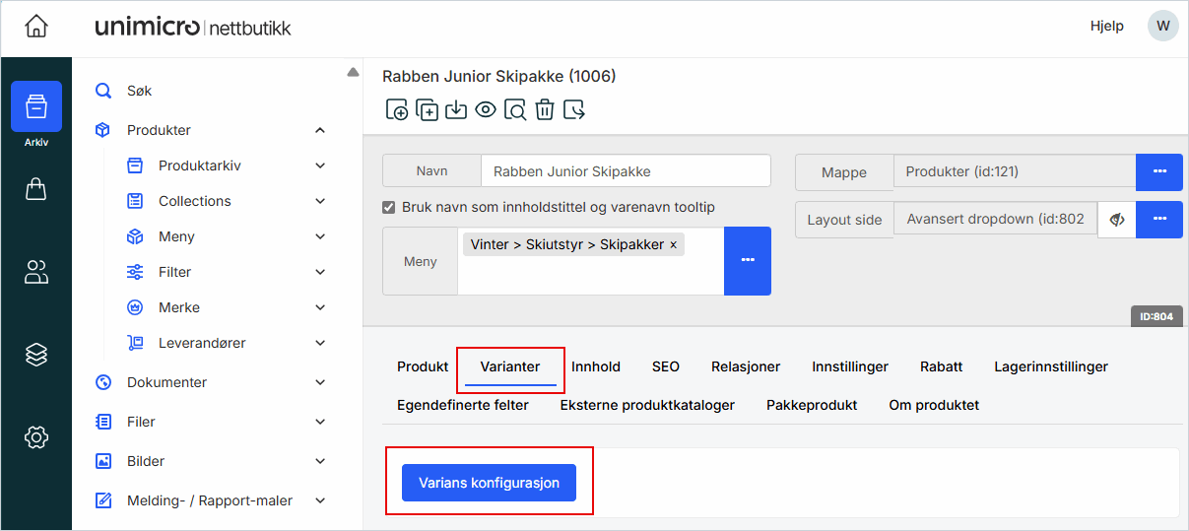Switch to the Innhold tab

point(596,366)
